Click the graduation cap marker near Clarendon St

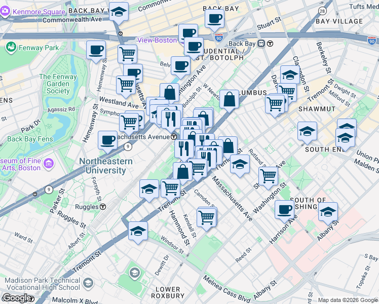point(290,75)
